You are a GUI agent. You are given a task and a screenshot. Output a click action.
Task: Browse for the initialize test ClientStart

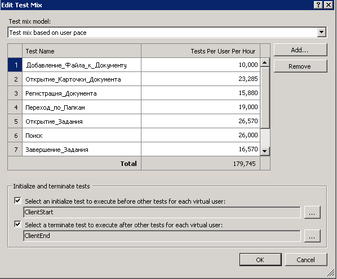coord(312,212)
